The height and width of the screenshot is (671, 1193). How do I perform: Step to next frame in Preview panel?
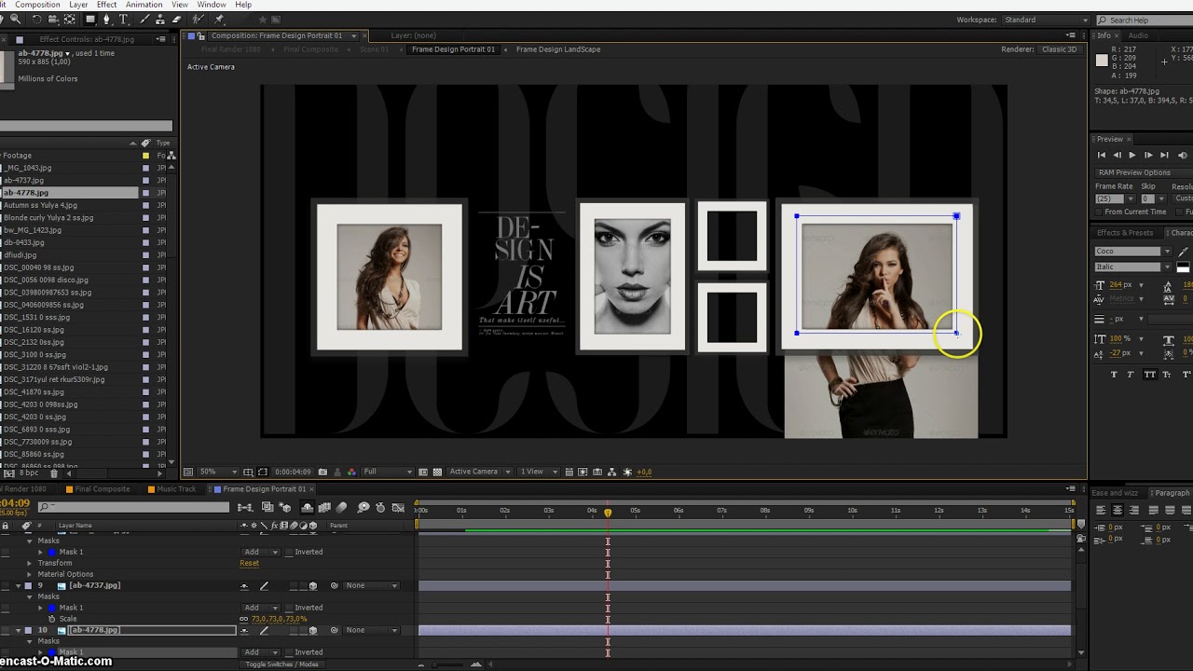(1148, 155)
